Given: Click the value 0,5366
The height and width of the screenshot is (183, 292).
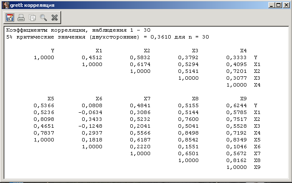Looking at the screenshot, I should tap(44, 105).
